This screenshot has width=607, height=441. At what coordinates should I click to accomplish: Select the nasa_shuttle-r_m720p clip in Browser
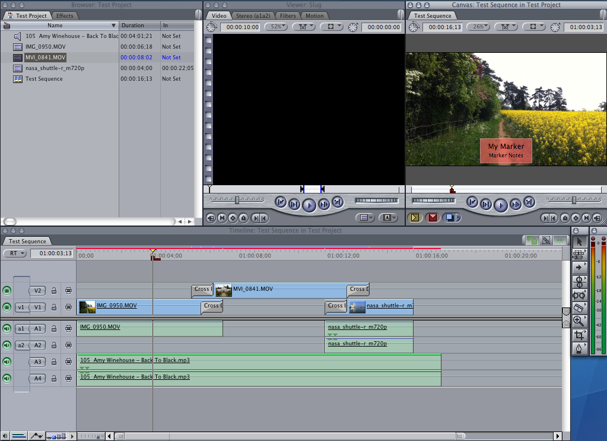point(55,68)
